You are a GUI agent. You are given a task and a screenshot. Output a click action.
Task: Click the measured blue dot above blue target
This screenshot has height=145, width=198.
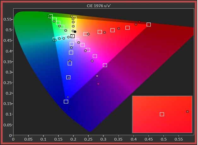coord(68,97)
